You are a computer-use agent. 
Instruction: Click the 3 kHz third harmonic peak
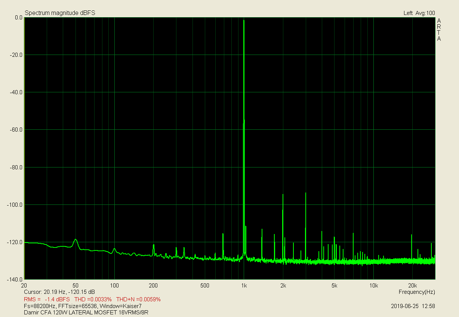pos(306,193)
